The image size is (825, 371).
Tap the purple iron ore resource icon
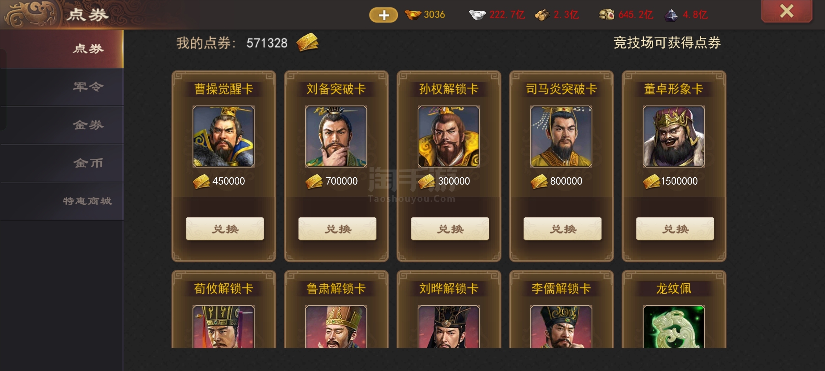[671, 15]
